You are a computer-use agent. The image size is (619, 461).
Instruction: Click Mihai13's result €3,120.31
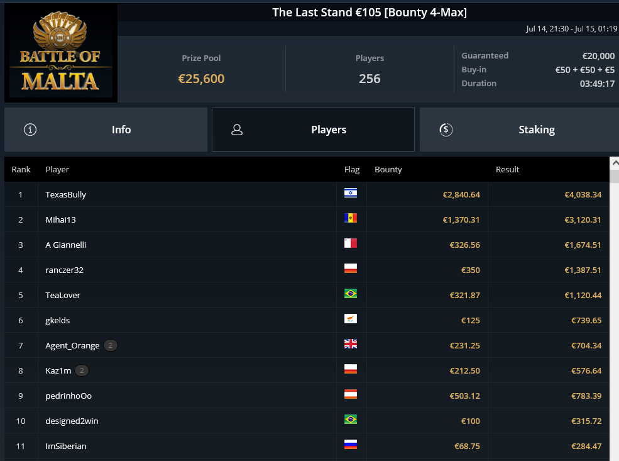583,220
